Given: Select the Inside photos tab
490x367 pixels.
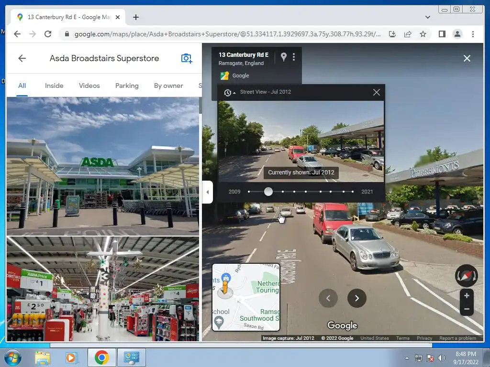Looking at the screenshot, I should pos(54,86).
